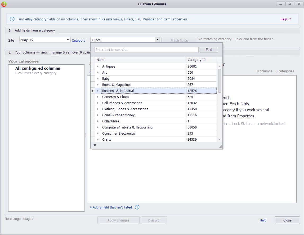
Task: Click the Fetch fields button
Action: 179,41
